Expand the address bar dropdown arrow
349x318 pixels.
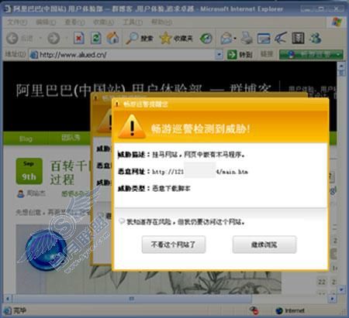[219, 55]
